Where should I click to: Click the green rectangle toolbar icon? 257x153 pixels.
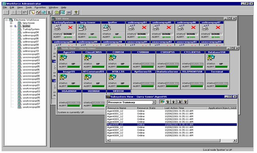tap(57, 12)
